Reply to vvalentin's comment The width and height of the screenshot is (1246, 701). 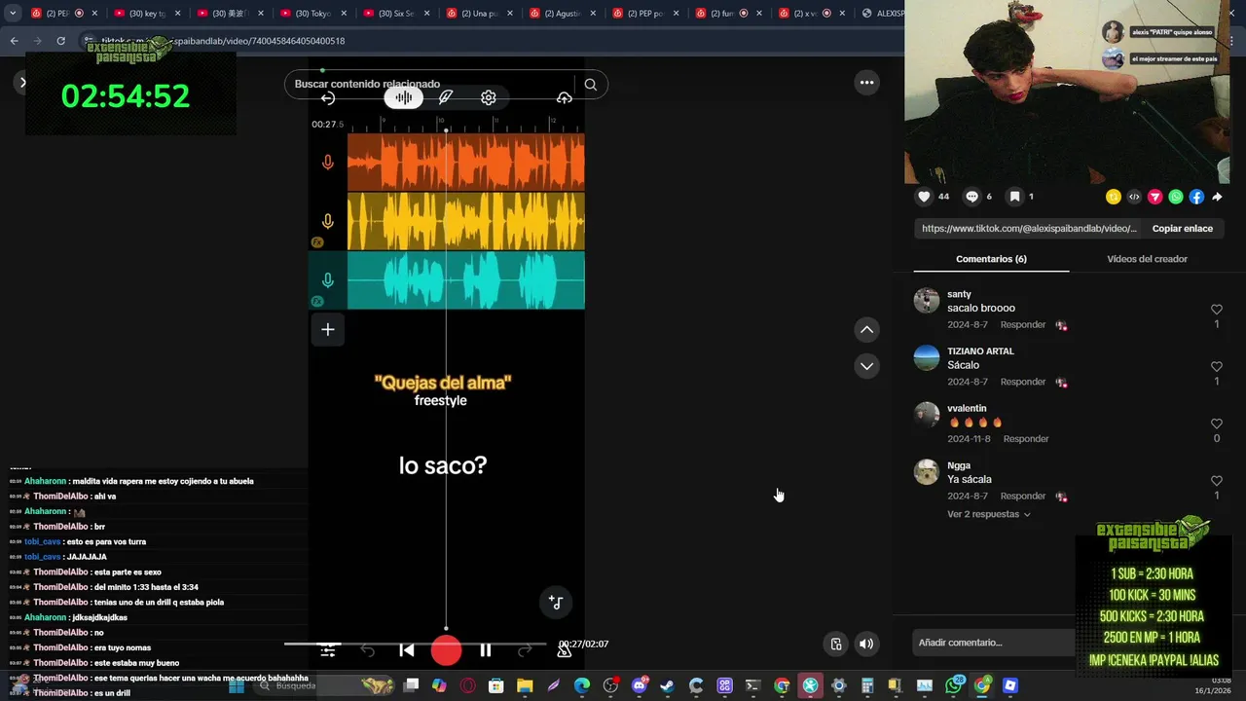click(x=1026, y=439)
